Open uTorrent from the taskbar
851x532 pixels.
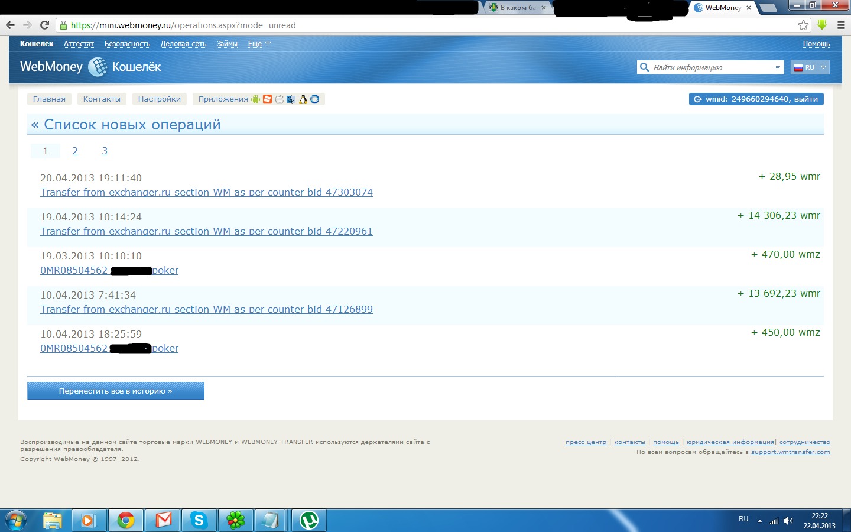coord(308,520)
